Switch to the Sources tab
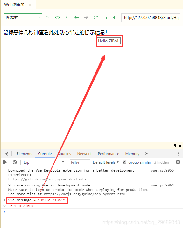This screenshot has width=183, height=228. point(64,154)
